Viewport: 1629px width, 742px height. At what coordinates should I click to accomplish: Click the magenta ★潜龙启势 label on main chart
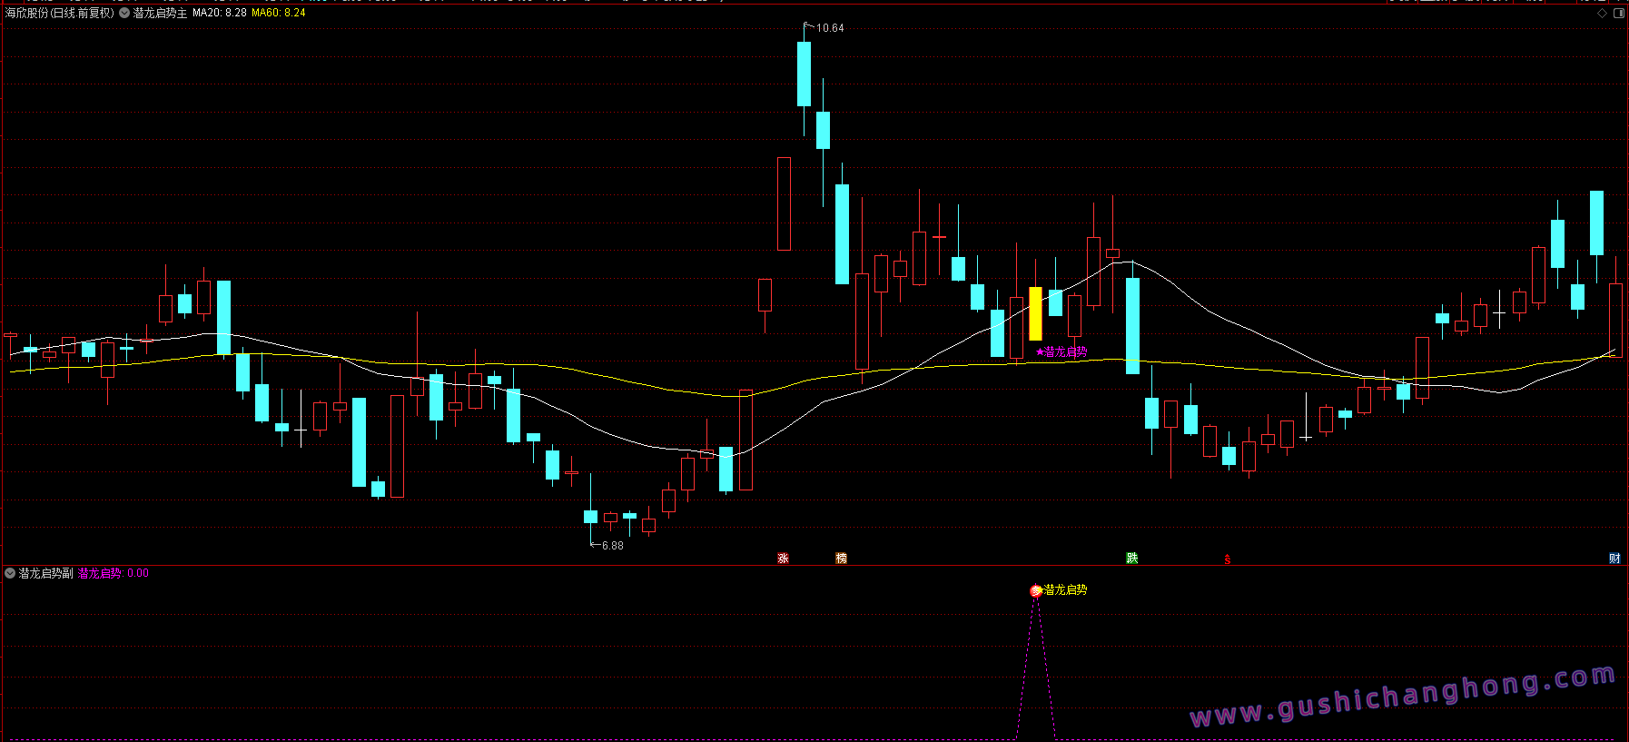pyautogui.click(x=1061, y=352)
